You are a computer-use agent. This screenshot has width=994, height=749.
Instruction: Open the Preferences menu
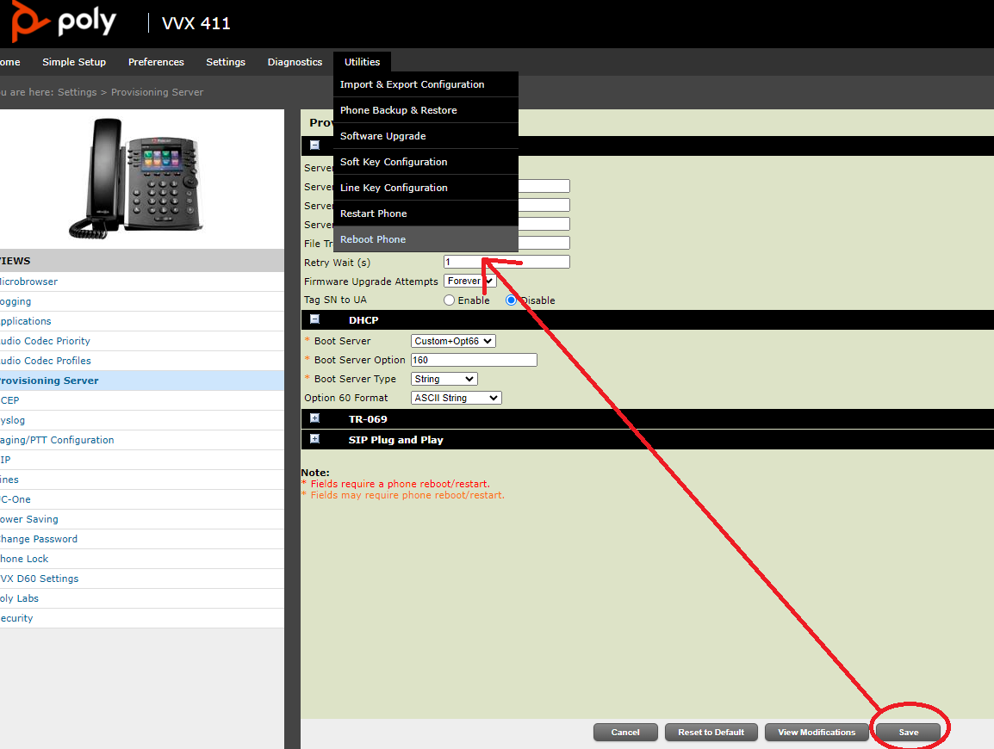coord(156,62)
